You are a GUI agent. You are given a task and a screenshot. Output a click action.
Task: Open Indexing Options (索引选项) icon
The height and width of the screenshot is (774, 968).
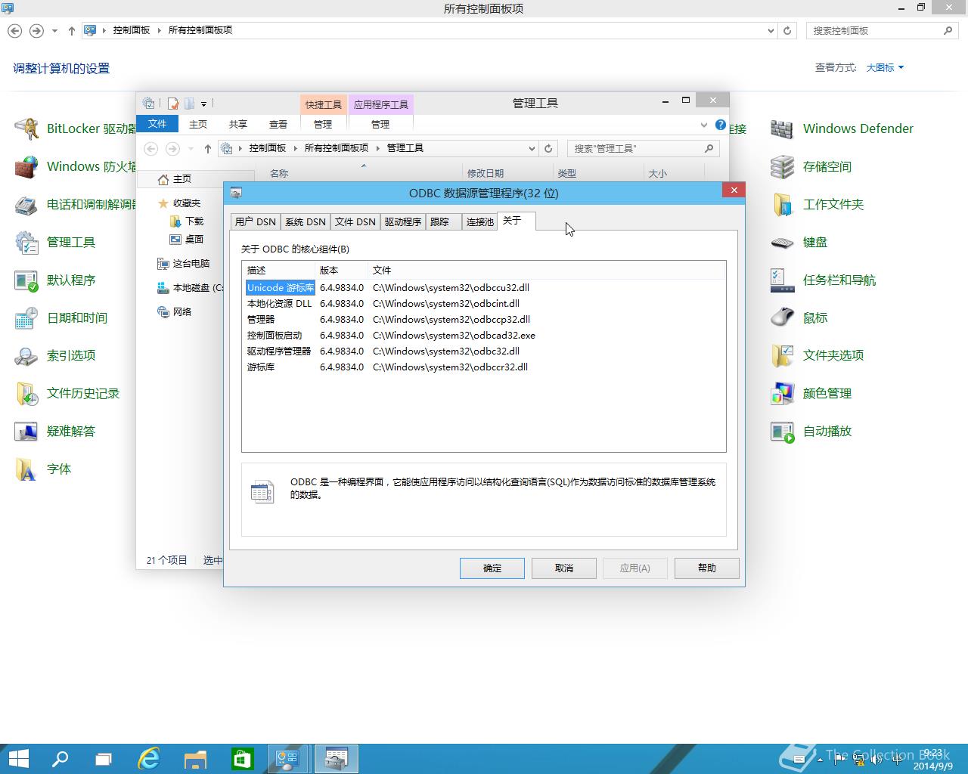pos(26,355)
